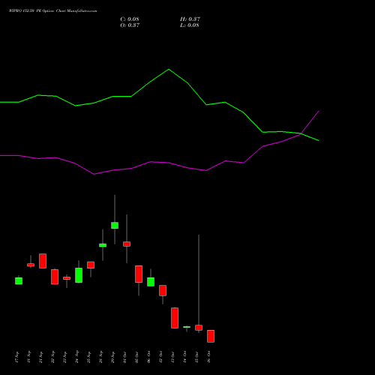Select the red candle above 05 Oct
Screen dimensions: 375x375
click(139, 274)
